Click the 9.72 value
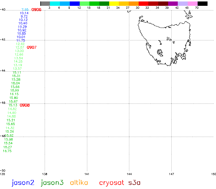 pyautogui.click(x=24, y=17)
